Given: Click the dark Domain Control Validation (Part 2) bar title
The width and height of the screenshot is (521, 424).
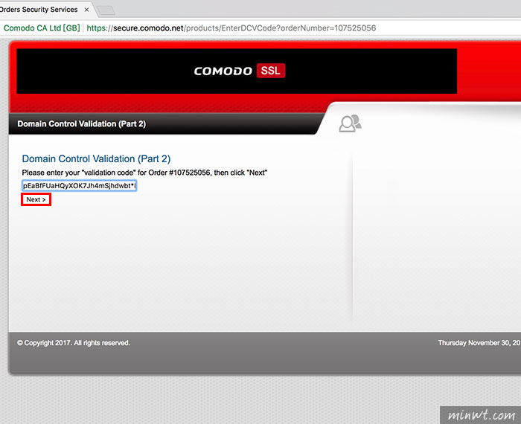Looking at the screenshot, I should 81,123.
